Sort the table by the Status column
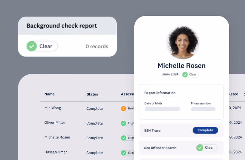Screen dimensions: 245x160 point(92,94)
